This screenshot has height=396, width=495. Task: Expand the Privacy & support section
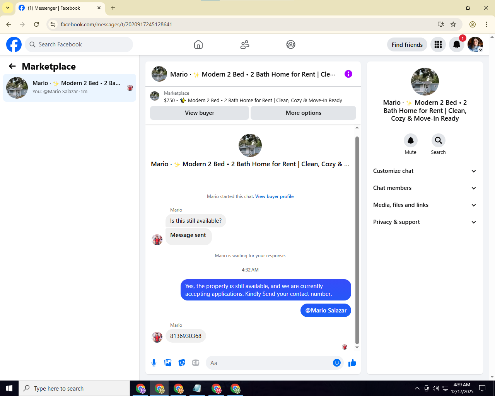[425, 222]
